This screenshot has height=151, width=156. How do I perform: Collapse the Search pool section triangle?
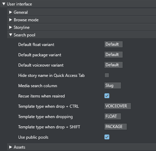click(11, 35)
